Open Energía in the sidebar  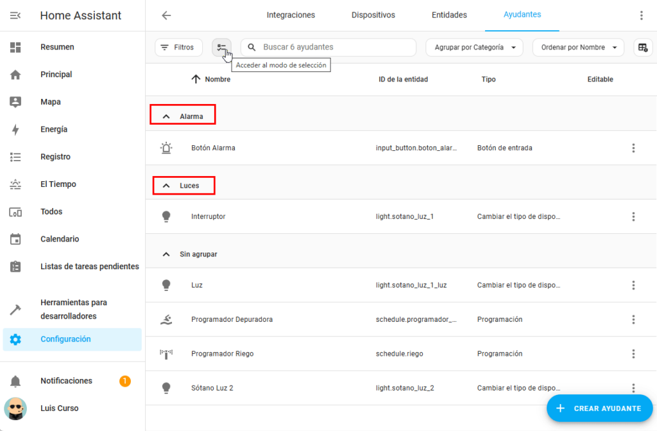pos(54,129)
